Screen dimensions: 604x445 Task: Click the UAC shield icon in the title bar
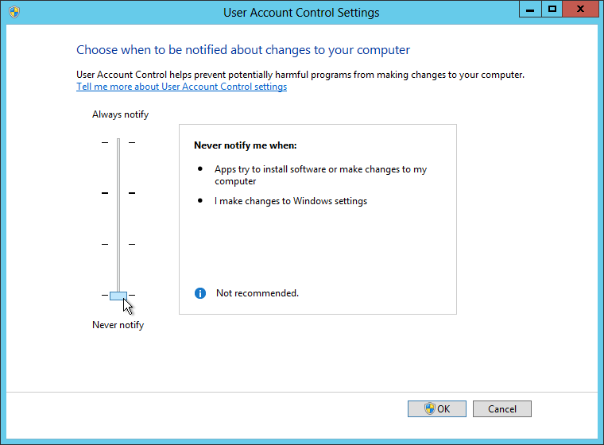click(14, 12)
